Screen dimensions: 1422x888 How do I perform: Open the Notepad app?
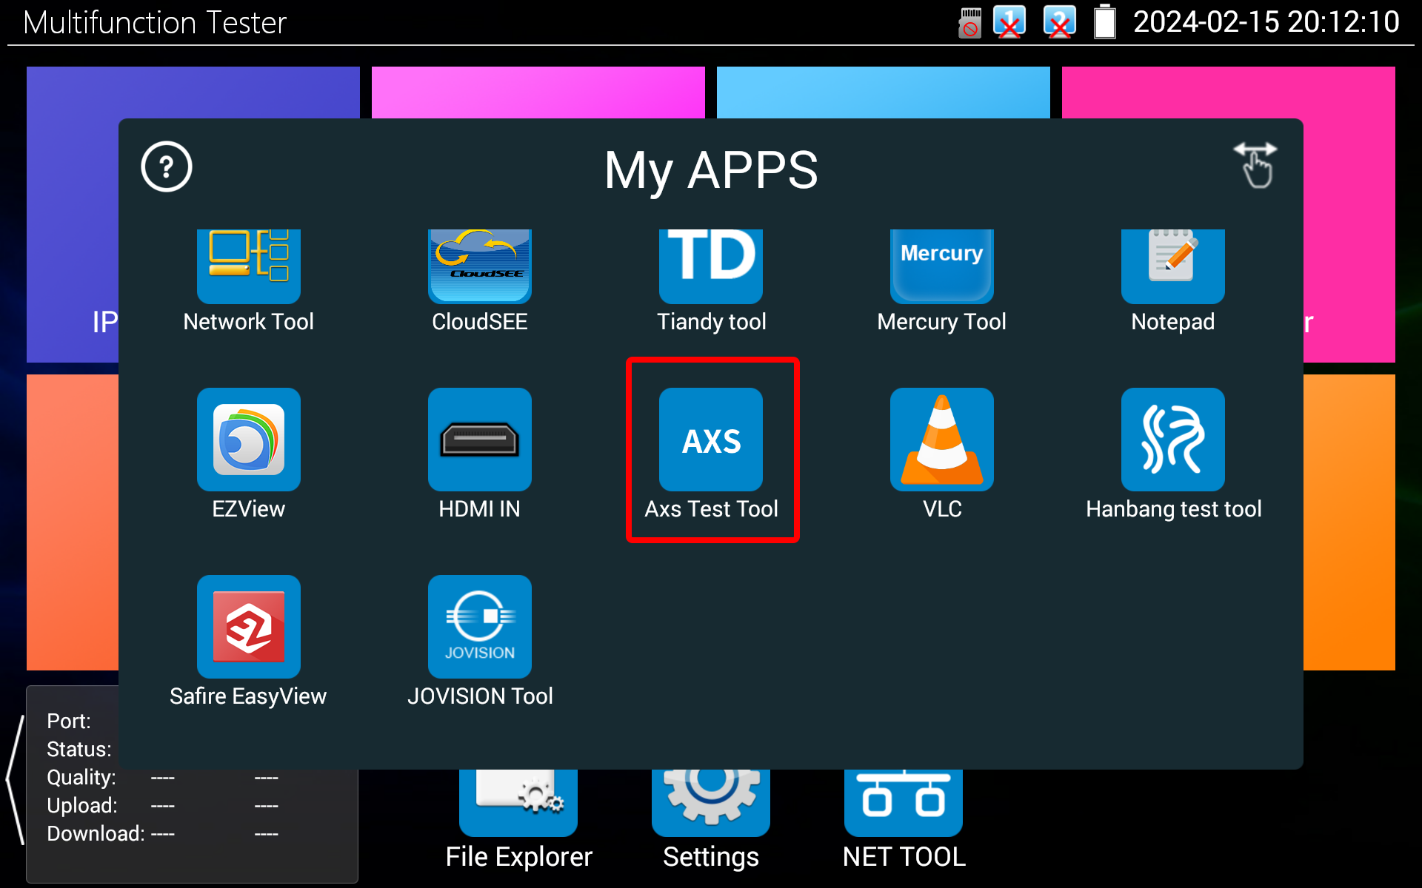[x=1172, y=268]
